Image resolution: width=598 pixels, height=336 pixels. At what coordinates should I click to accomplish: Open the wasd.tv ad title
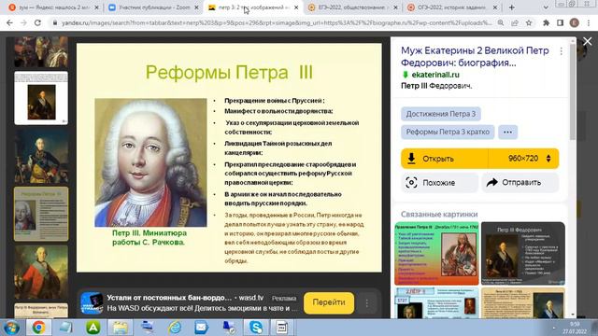tap(185, 298)
